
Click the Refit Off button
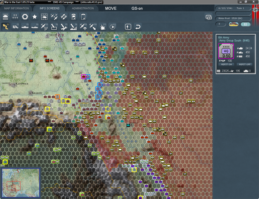[245, 64]
